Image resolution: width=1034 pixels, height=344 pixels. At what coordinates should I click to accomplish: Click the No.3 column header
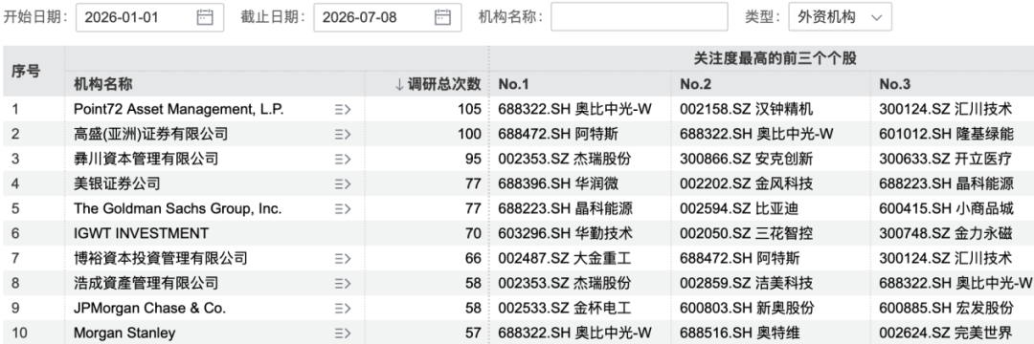pyautogui.click(x=895, y=84)
